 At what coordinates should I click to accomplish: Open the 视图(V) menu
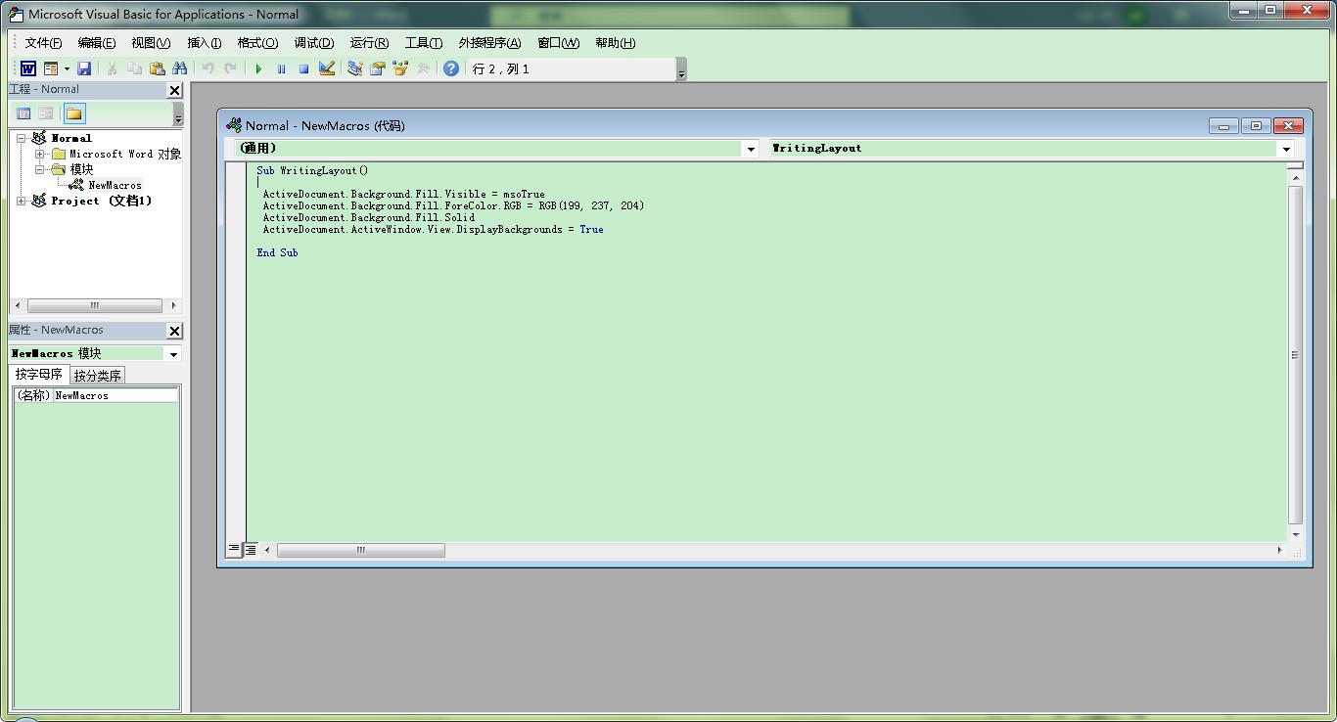(151, 43)
